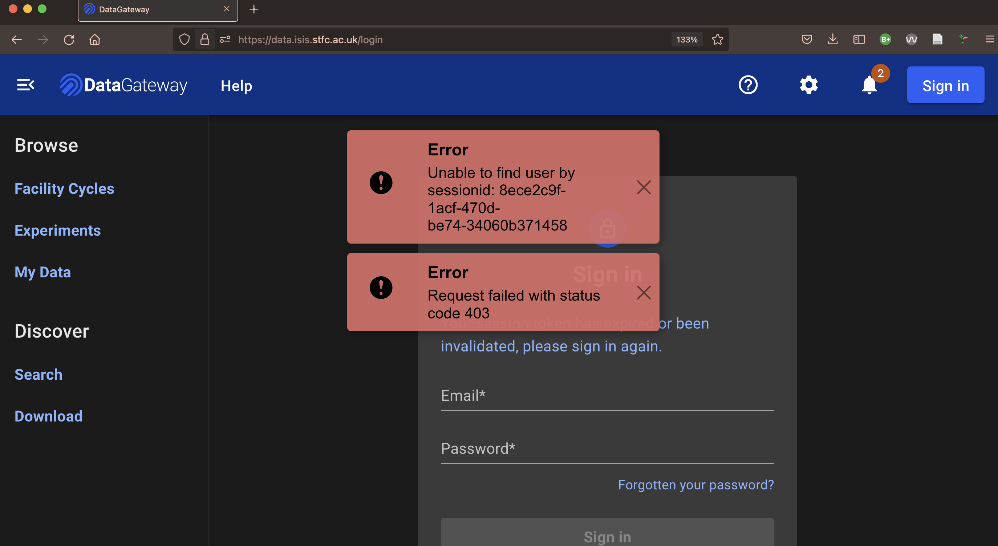Open the Forgotten your password link
Viewport: 998px width, 546px height.
[x=696, y=484]
